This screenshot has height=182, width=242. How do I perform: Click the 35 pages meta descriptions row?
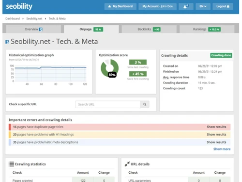point(120,142)
